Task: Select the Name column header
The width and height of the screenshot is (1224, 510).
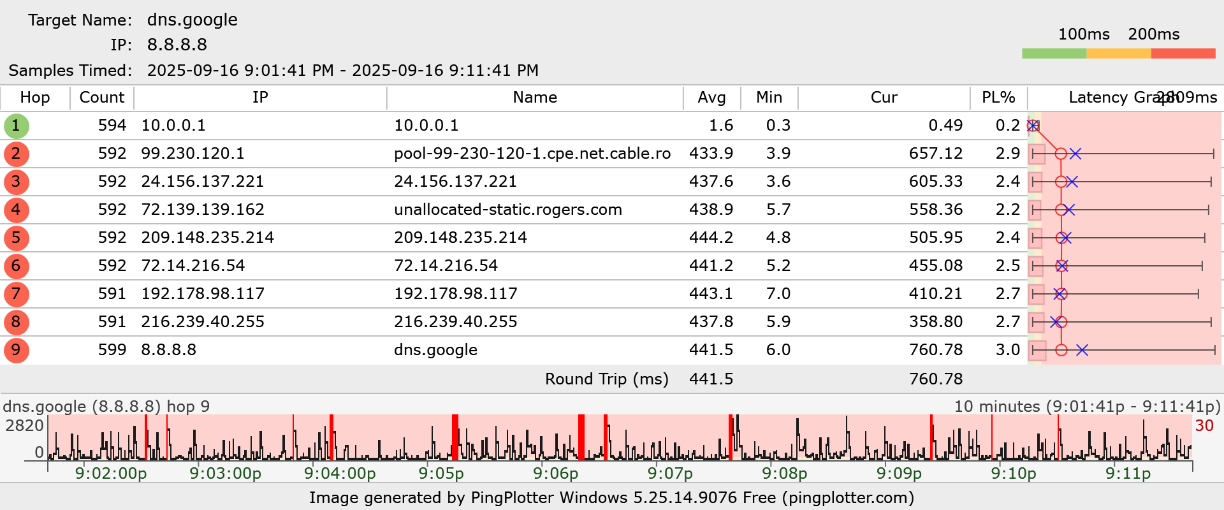Action: 535,98
